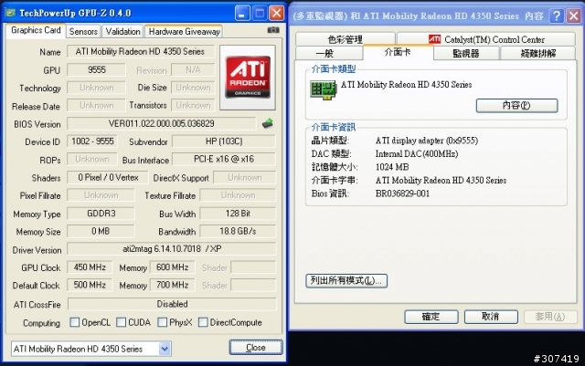Click the BIOS Version field
The image size is (585, 366).
(x=162, y=123)
